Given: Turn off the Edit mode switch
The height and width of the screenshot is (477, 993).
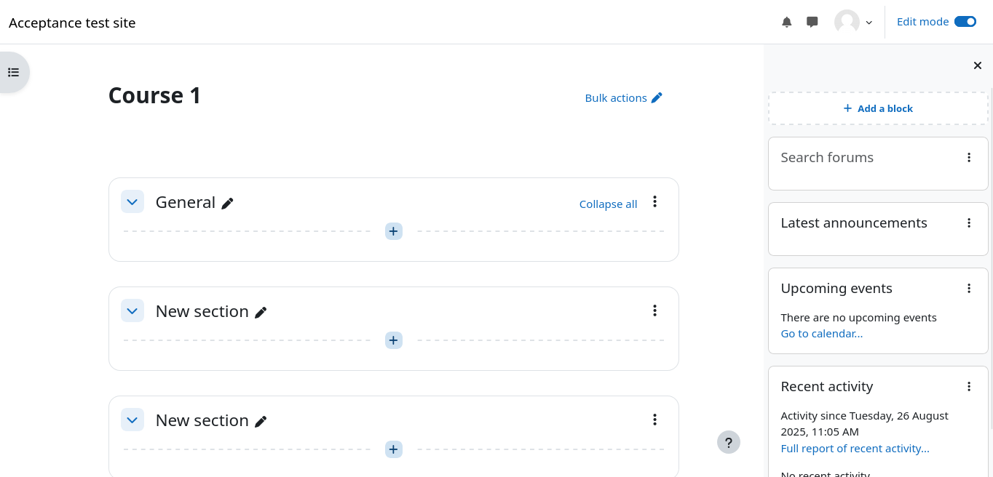Looking at the screenshot, I should 965,22.
